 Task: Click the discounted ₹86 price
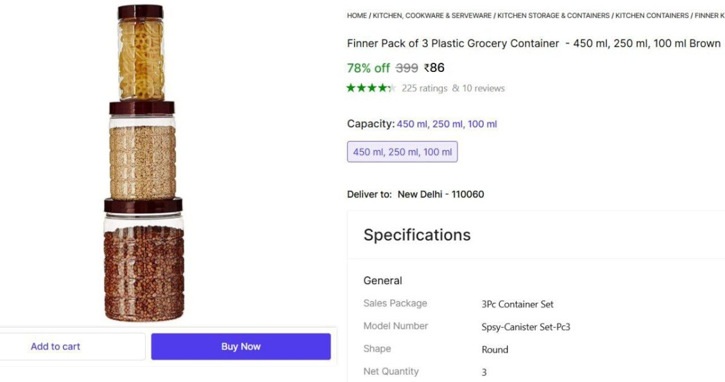[434, 68]
